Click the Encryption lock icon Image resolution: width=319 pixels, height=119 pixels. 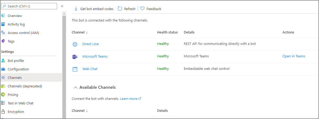click(3, 112)
